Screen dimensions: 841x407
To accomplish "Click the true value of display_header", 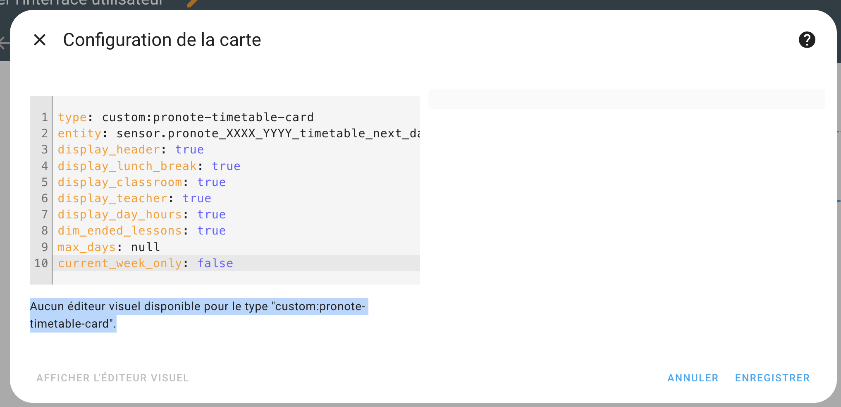I will coord(189,150).
